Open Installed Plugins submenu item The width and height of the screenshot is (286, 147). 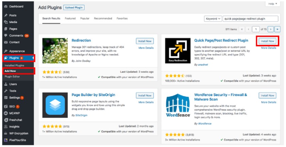click(14, 65)
